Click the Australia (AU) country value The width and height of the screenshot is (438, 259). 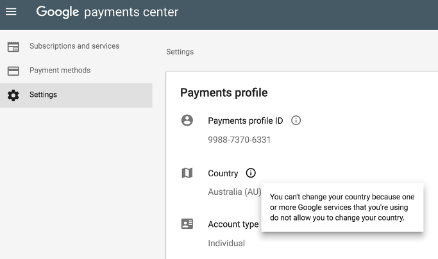pyautogui.click(x=234, y=192)
